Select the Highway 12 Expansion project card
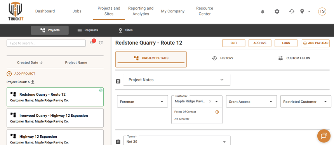The image size is (334, 145). click(55, 137)
